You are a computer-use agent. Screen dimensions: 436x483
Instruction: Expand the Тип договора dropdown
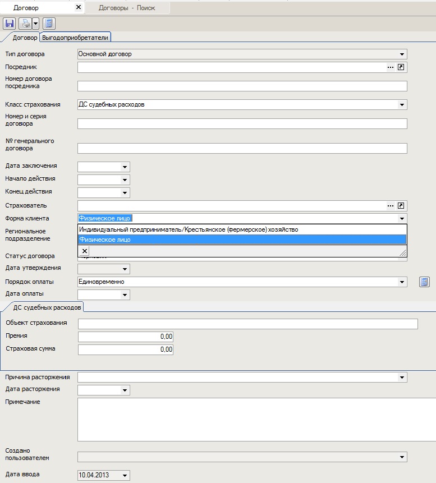tap(402, 54)
